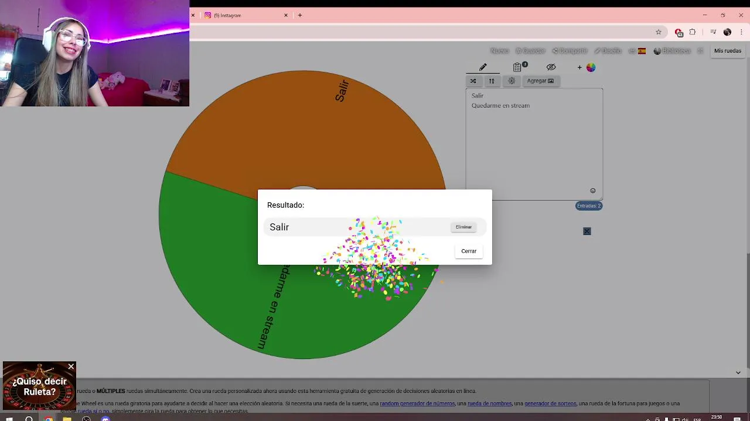Click Compartir in top menu

click(x=570, y=51)
